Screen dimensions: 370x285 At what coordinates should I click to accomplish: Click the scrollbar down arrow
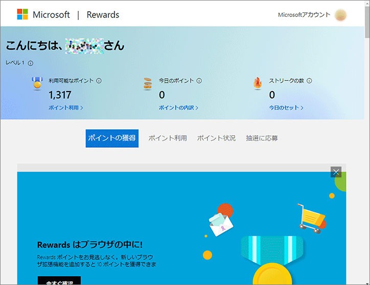click(x=367, y=283)
